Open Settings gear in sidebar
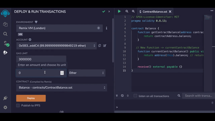The width and height of the screenshot is (215, 121). point(5,108)
